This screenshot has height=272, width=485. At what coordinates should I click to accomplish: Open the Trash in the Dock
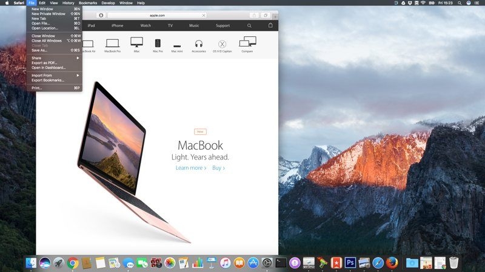click(x=453, y=263)
